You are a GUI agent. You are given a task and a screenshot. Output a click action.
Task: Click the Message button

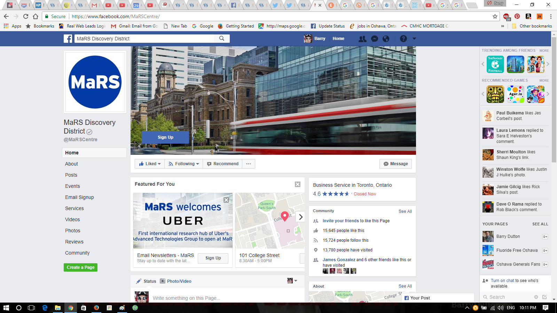tap(395, 164)
